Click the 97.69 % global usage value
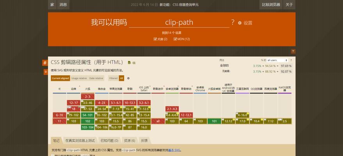Viewport: 343px width, 156px height. pos(286,66)
